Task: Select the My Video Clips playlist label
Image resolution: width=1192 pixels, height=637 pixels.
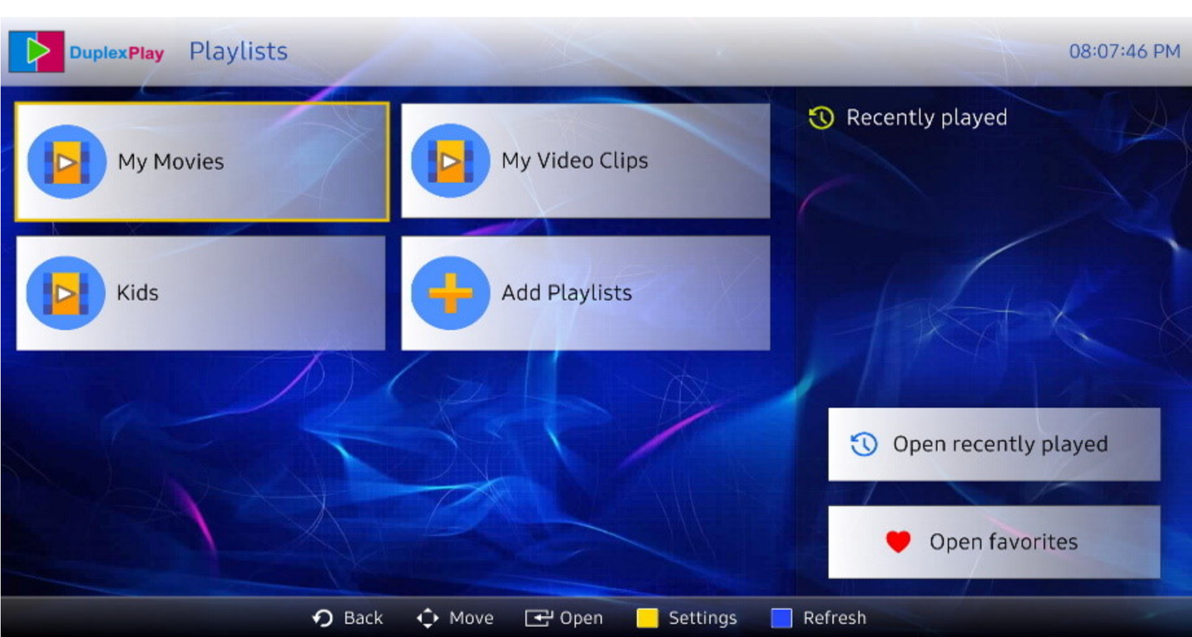Action: [x=574, y=161]
